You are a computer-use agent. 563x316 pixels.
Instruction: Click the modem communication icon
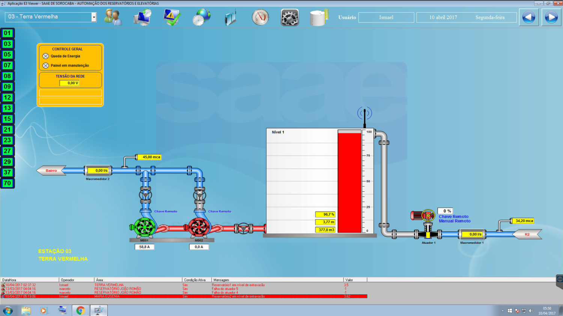(x=230, y=17)
